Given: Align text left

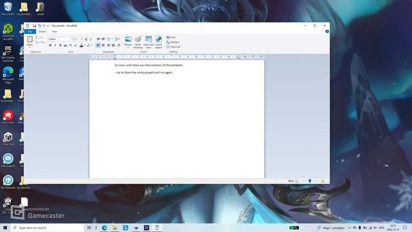Looking at the screenshot, I should click(98, 45).
